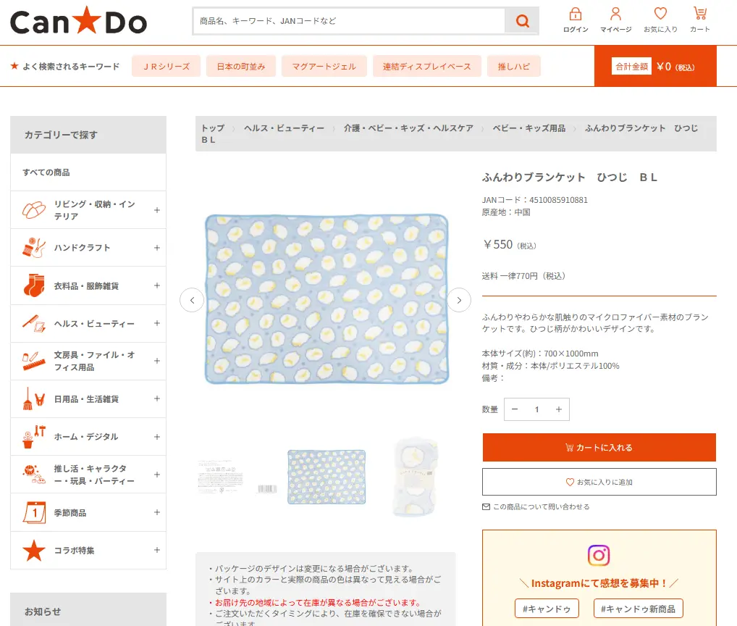
Task: Click the magnifying glass search button
Action: (522, 21)
